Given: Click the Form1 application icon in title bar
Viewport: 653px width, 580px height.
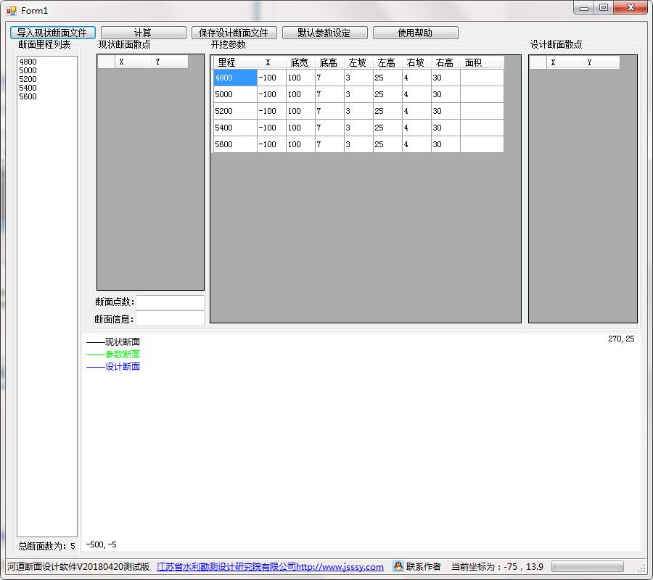Looking at the screenshot, I should (x=11, y=10).
